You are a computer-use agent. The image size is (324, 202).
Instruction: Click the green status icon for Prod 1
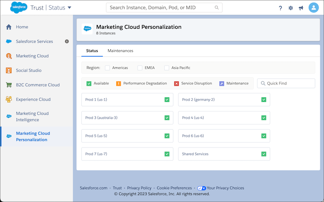[167, 99]
